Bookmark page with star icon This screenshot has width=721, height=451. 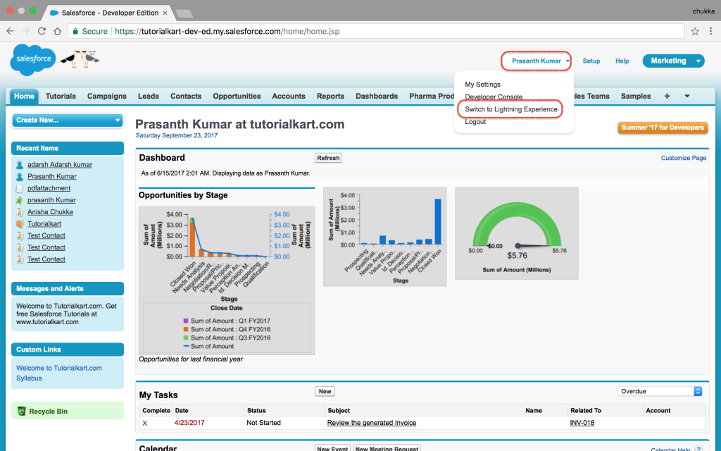(x=695, y=31)
